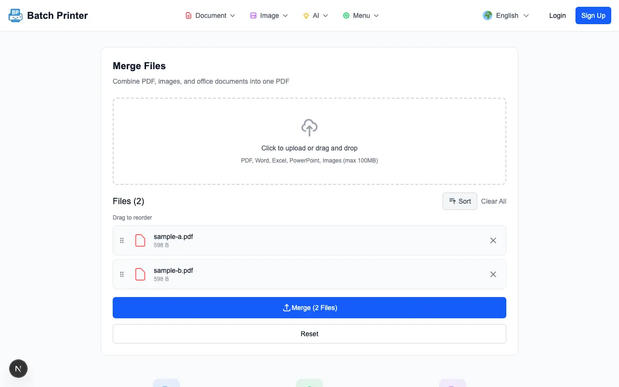Click the 'Drag to reorder' hint text
The image size is (619, 387).
point(133,218)
